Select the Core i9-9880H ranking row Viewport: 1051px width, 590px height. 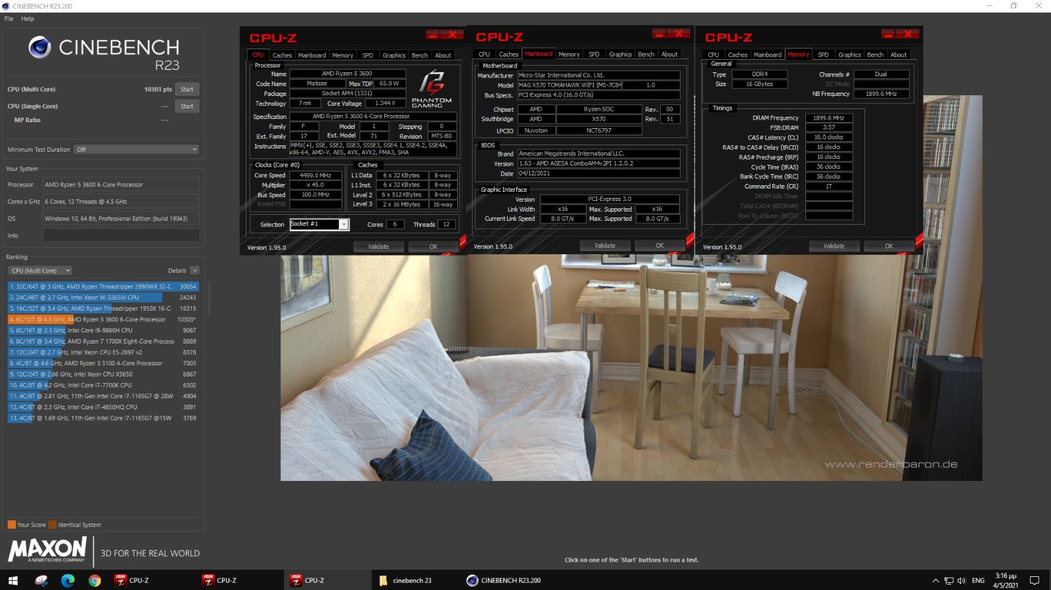point(103,330)
